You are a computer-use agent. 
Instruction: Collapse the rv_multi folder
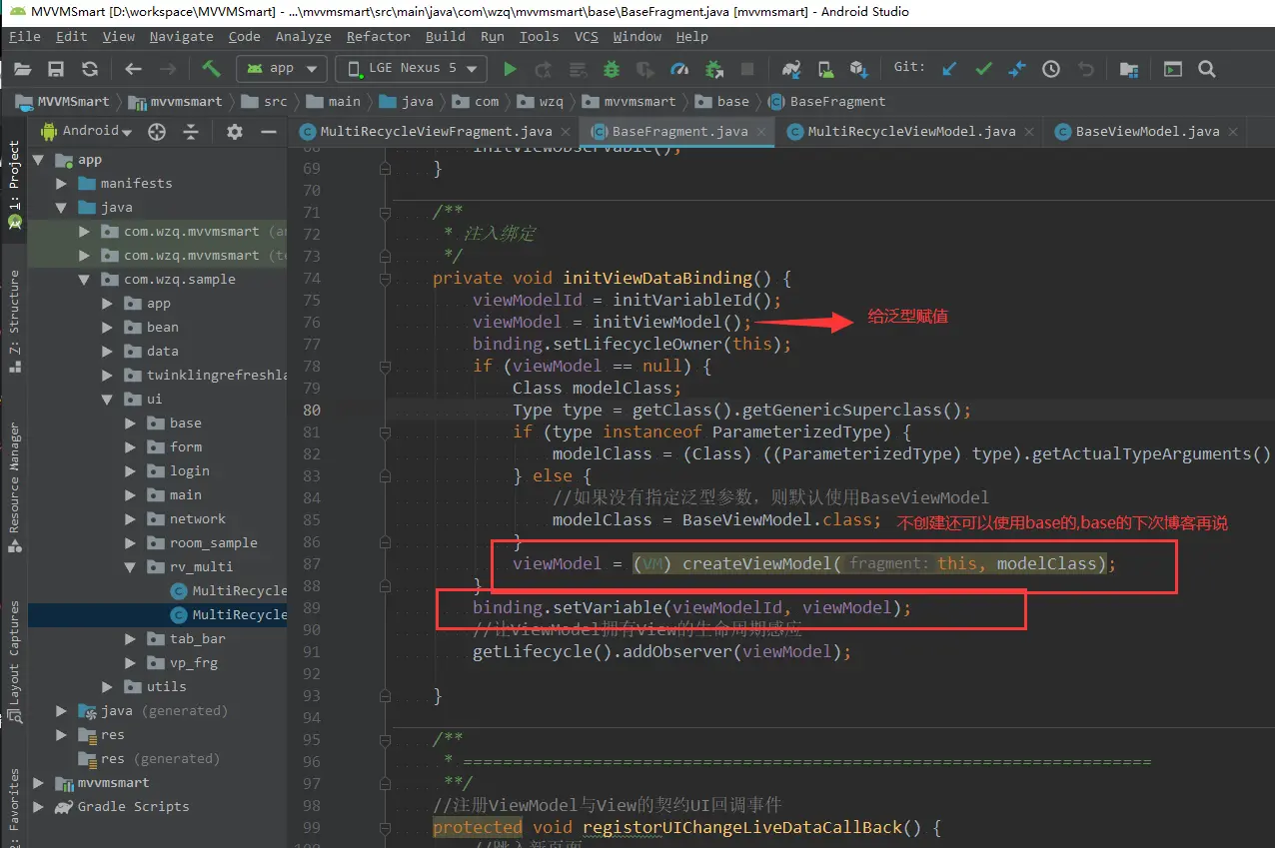click(x=131, y=567)
